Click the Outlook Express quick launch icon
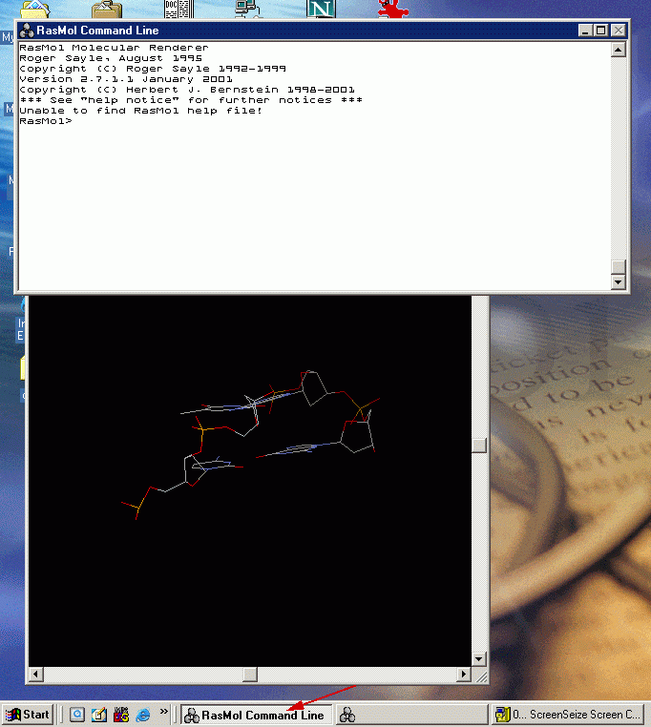 coord(99,715)
